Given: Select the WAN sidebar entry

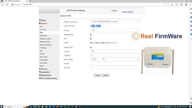Looking at the screenshot, I should click(41, 33).
